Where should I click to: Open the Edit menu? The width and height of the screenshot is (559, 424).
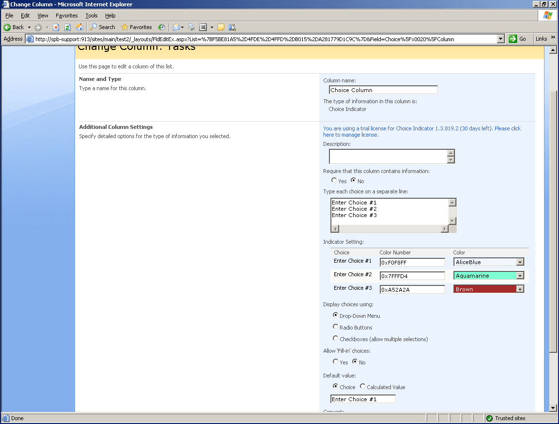25,16
